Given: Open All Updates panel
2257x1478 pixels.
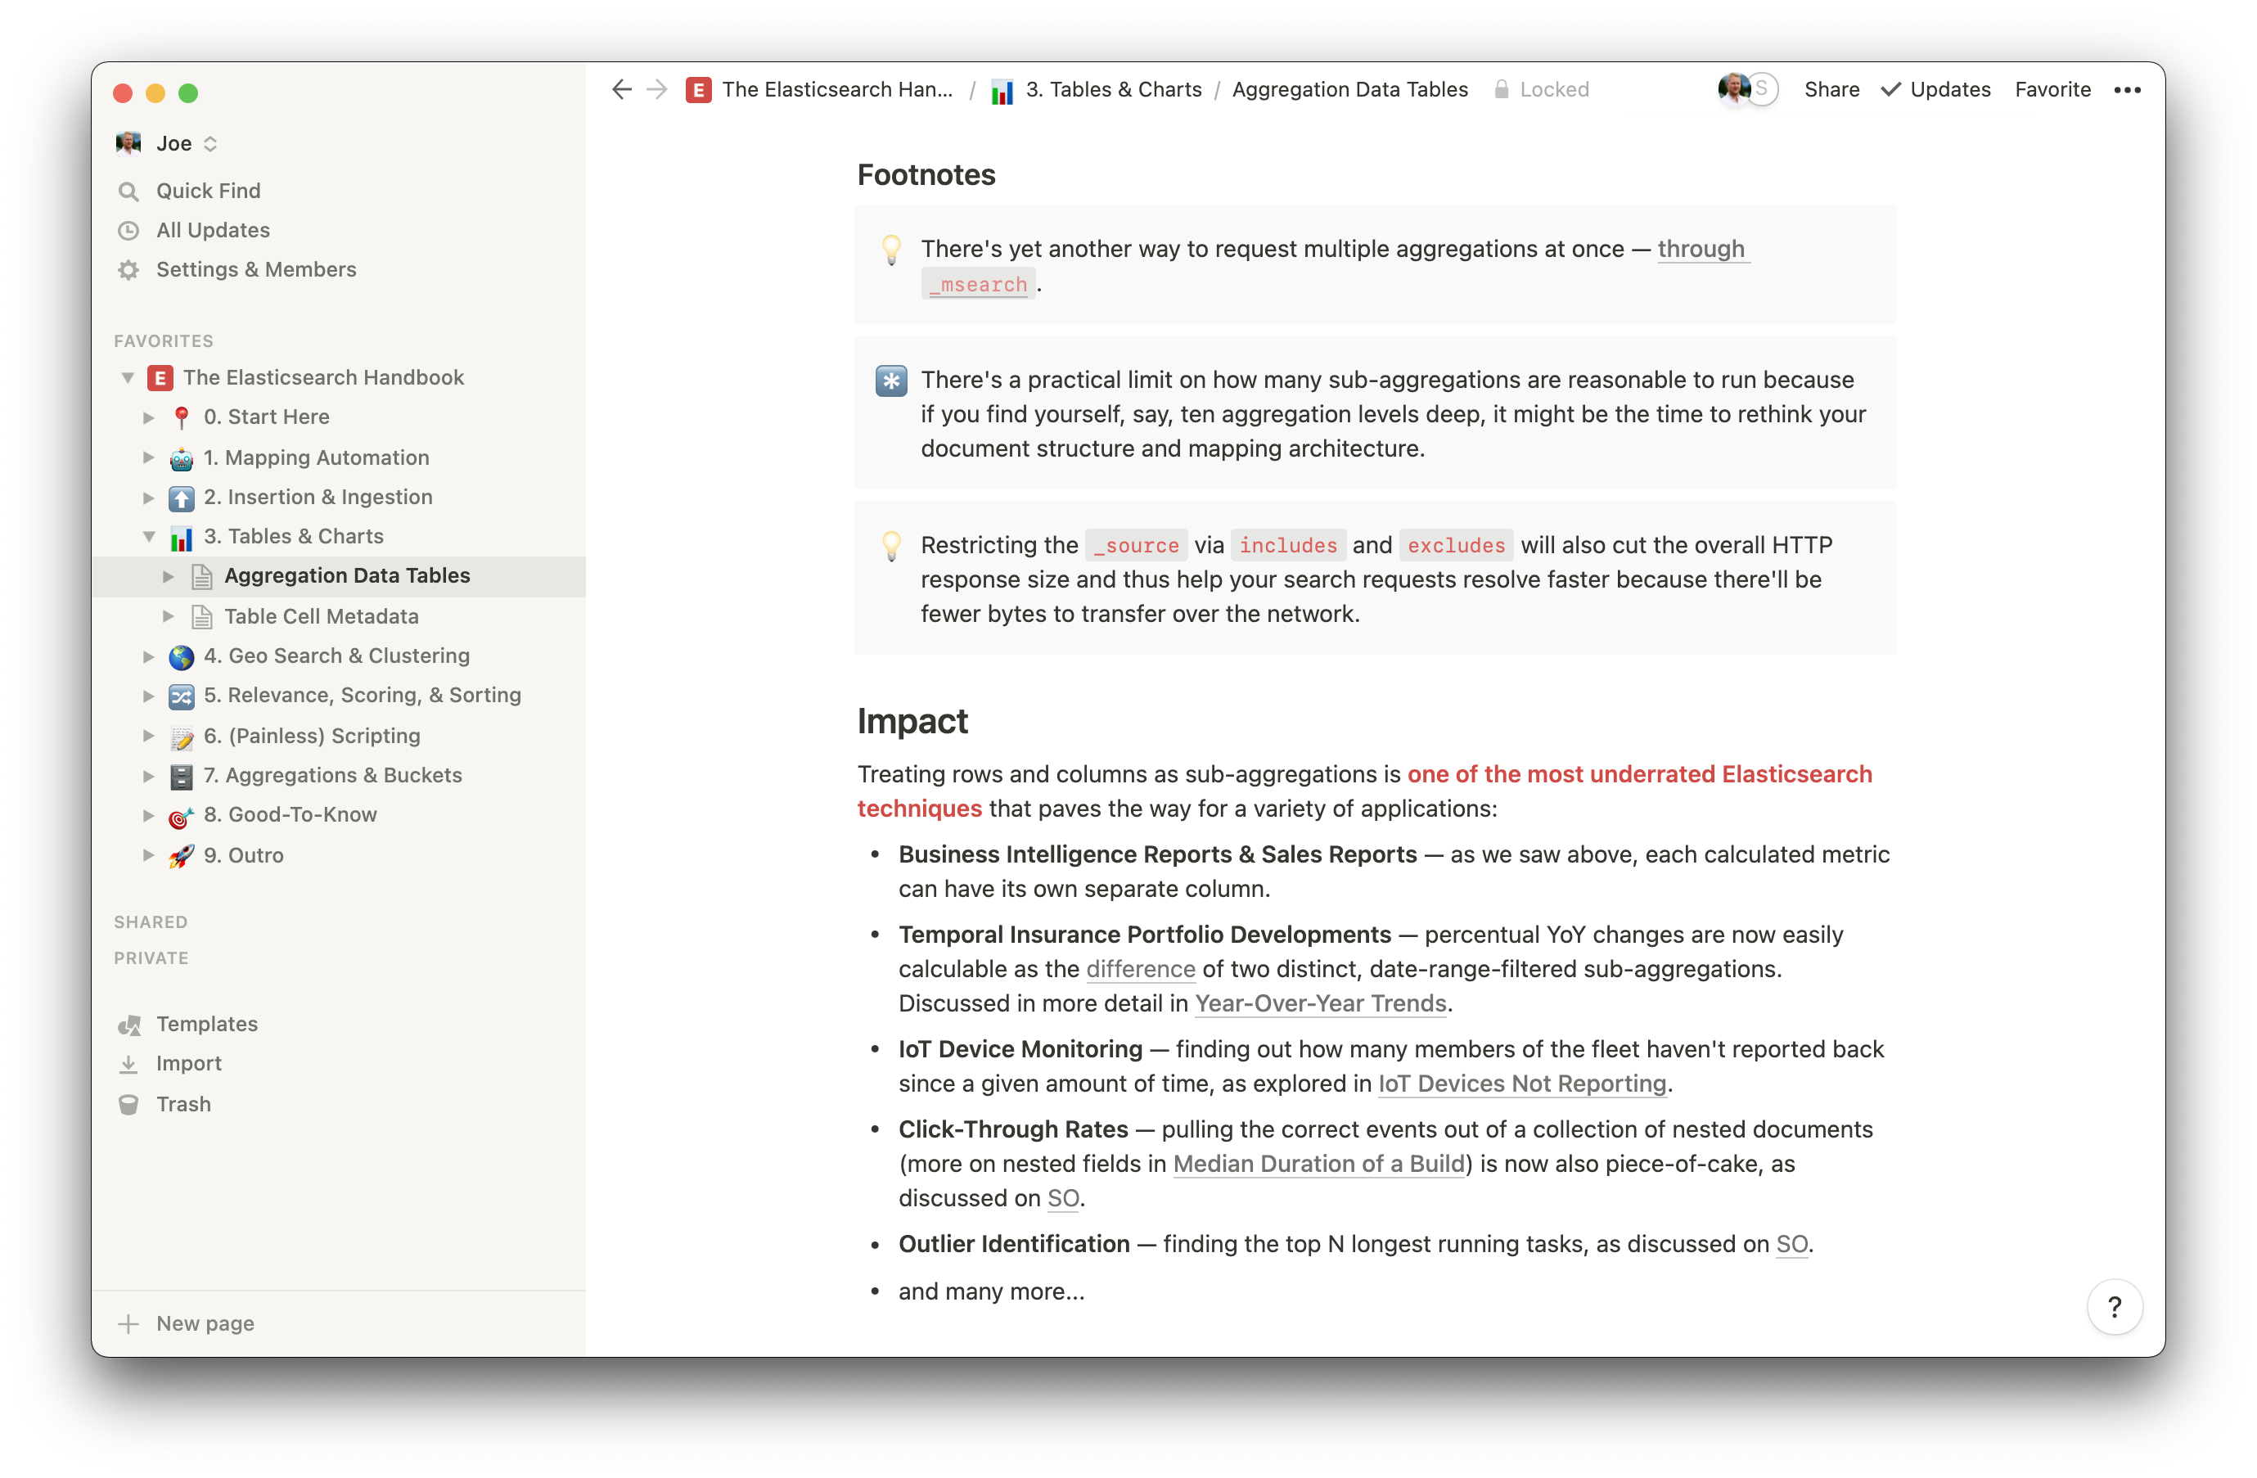Looking at the screenshot, I should pos(213,230).
